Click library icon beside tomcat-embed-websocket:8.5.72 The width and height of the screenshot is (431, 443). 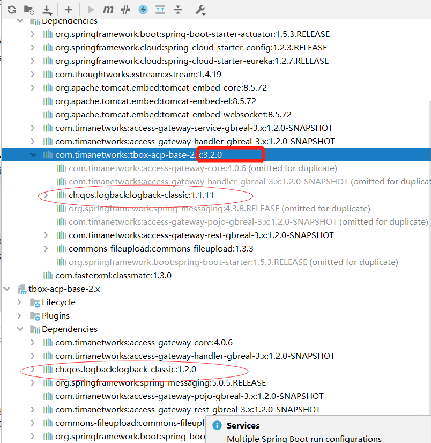pyautogui.click(x=48, y=115)
